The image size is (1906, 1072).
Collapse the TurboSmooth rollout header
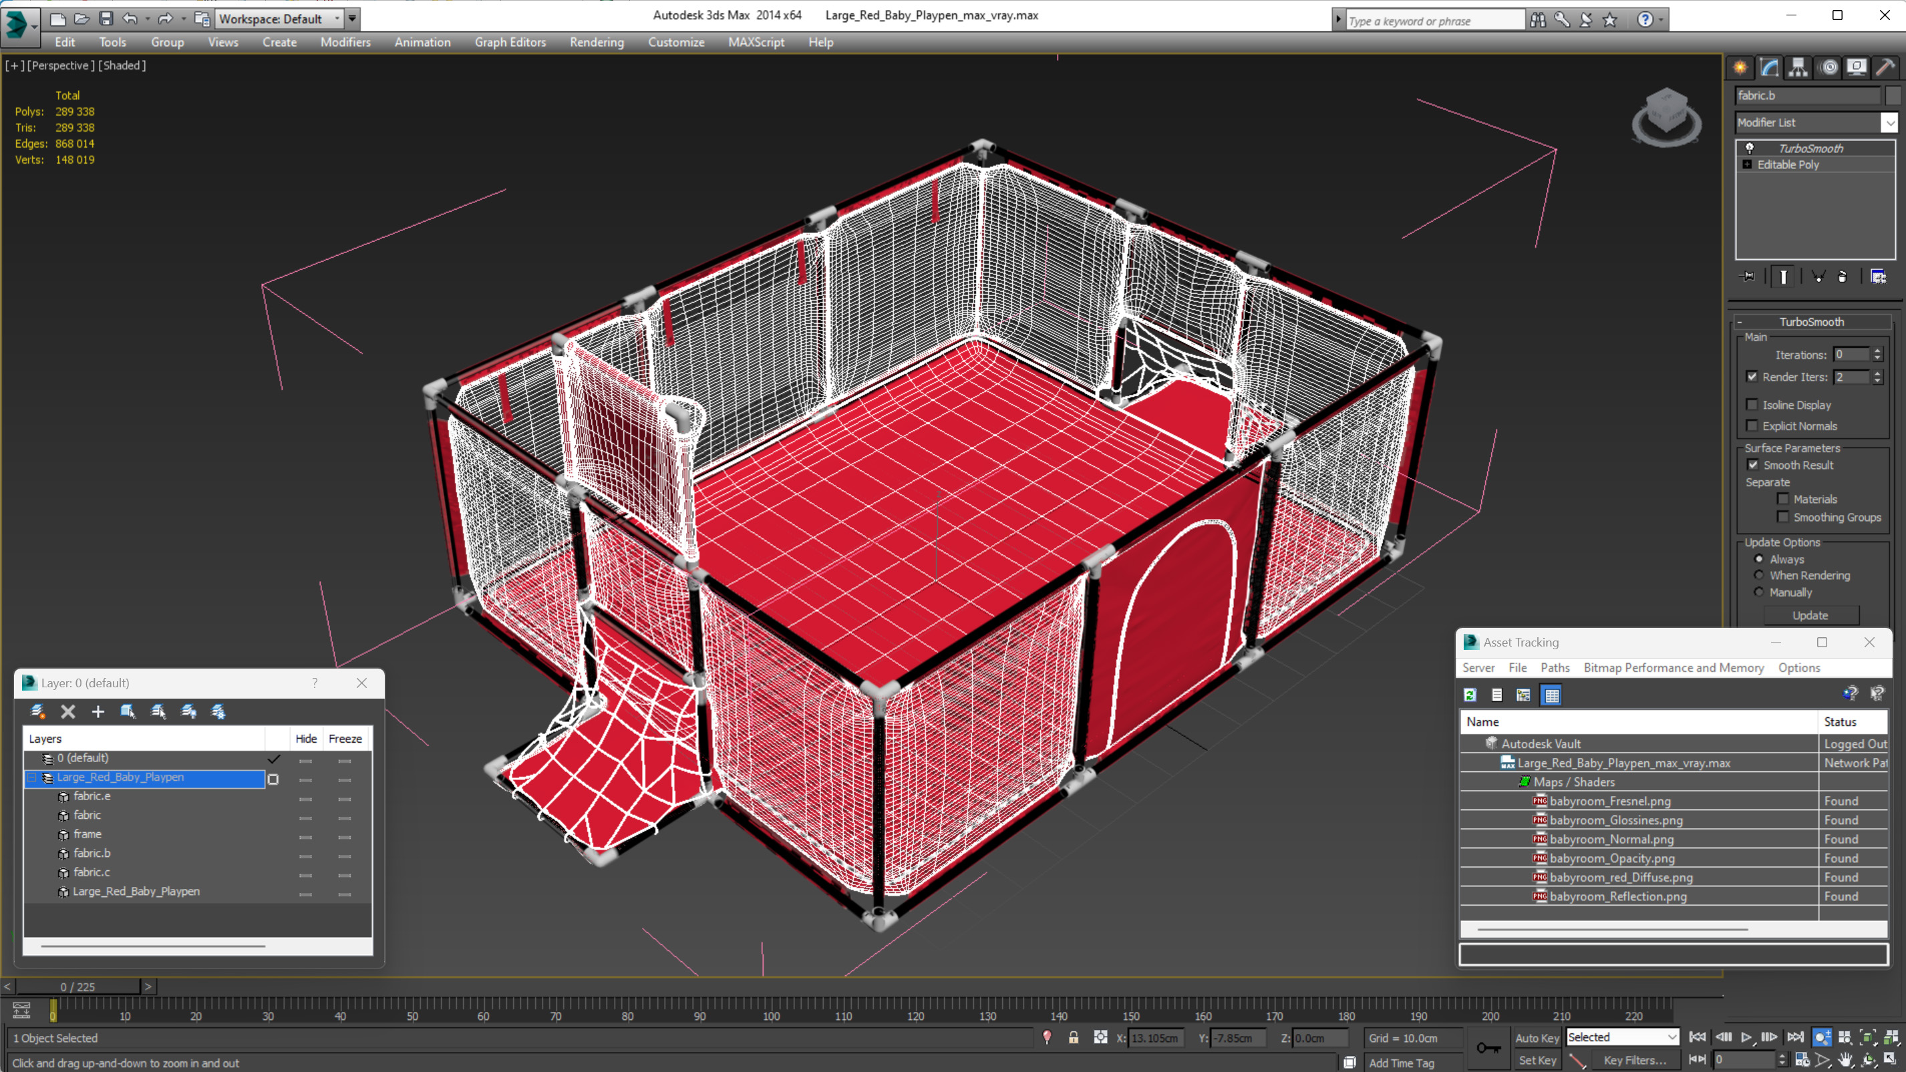tap(1811, 322)
